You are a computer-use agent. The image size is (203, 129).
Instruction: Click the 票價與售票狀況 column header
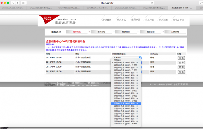119,54
